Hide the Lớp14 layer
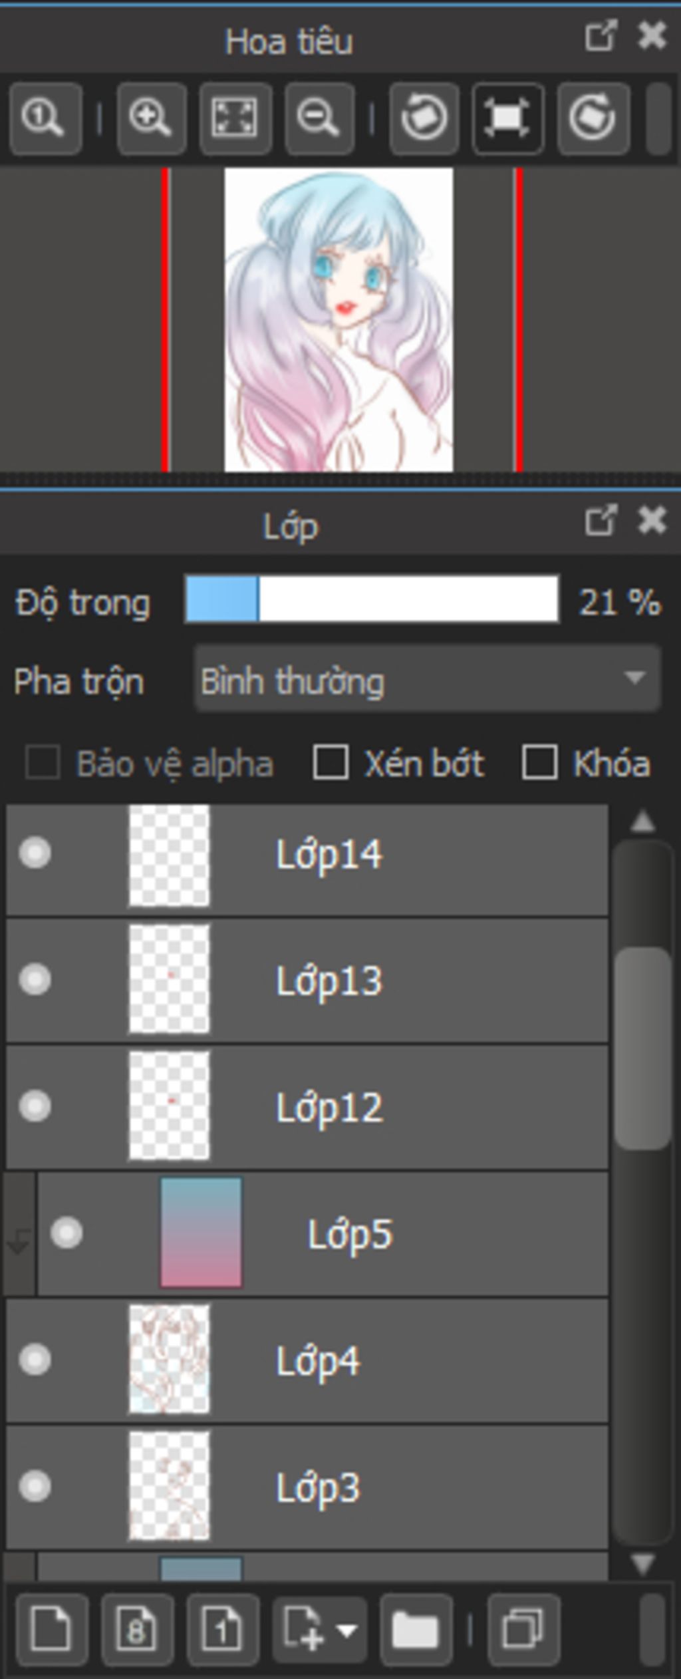681x1679 pixels. [x=35, y=853]
